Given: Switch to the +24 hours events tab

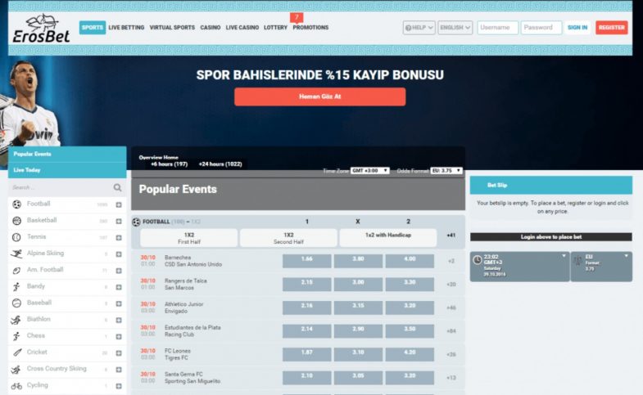Looking at the screenshot, I should (220, 164).
